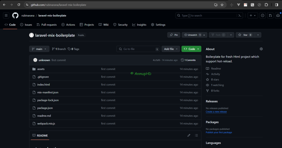Viewport: 282px width, 148px height.
Task: Switch to the Issues tab
Action: 26,25
